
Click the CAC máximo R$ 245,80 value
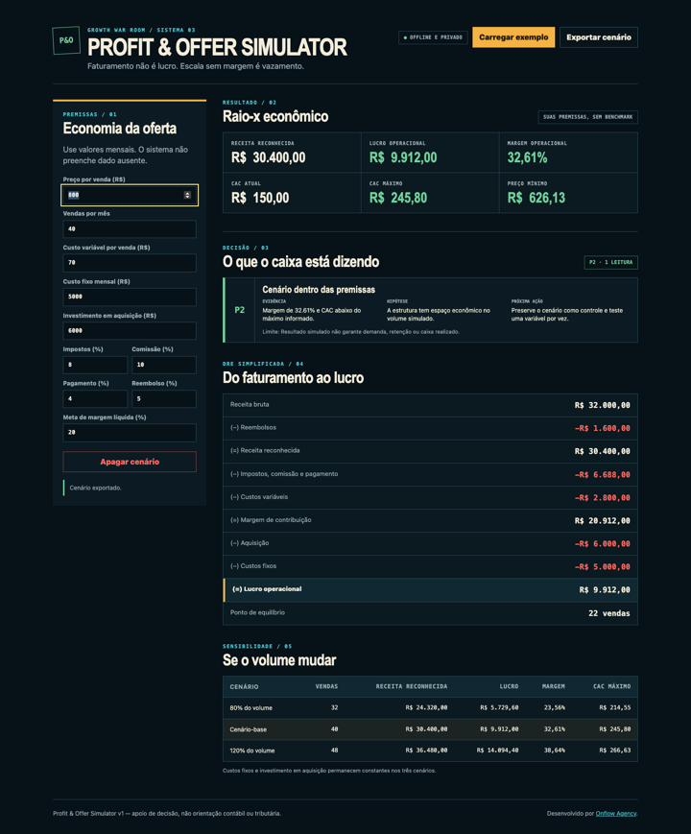pyautogui.click(x=398, y=198)
